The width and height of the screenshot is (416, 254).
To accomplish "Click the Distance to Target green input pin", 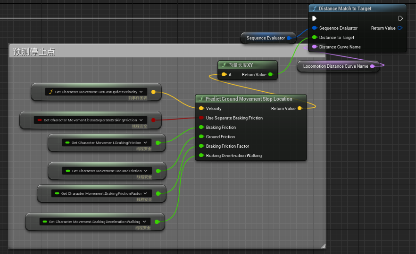I will 315,37.
